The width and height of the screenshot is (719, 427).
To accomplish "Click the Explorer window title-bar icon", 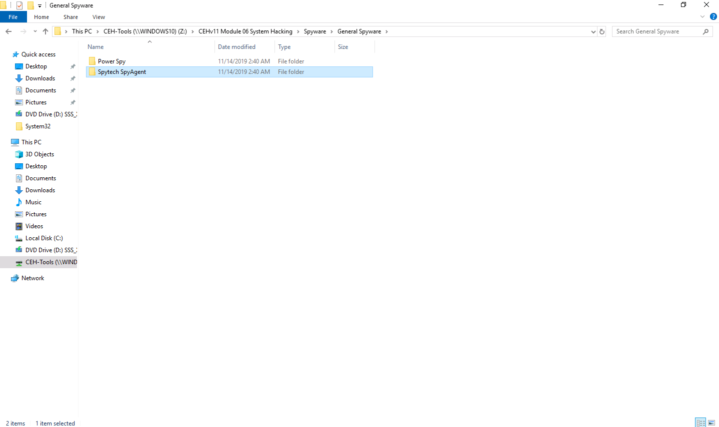I will click(3, 5).
